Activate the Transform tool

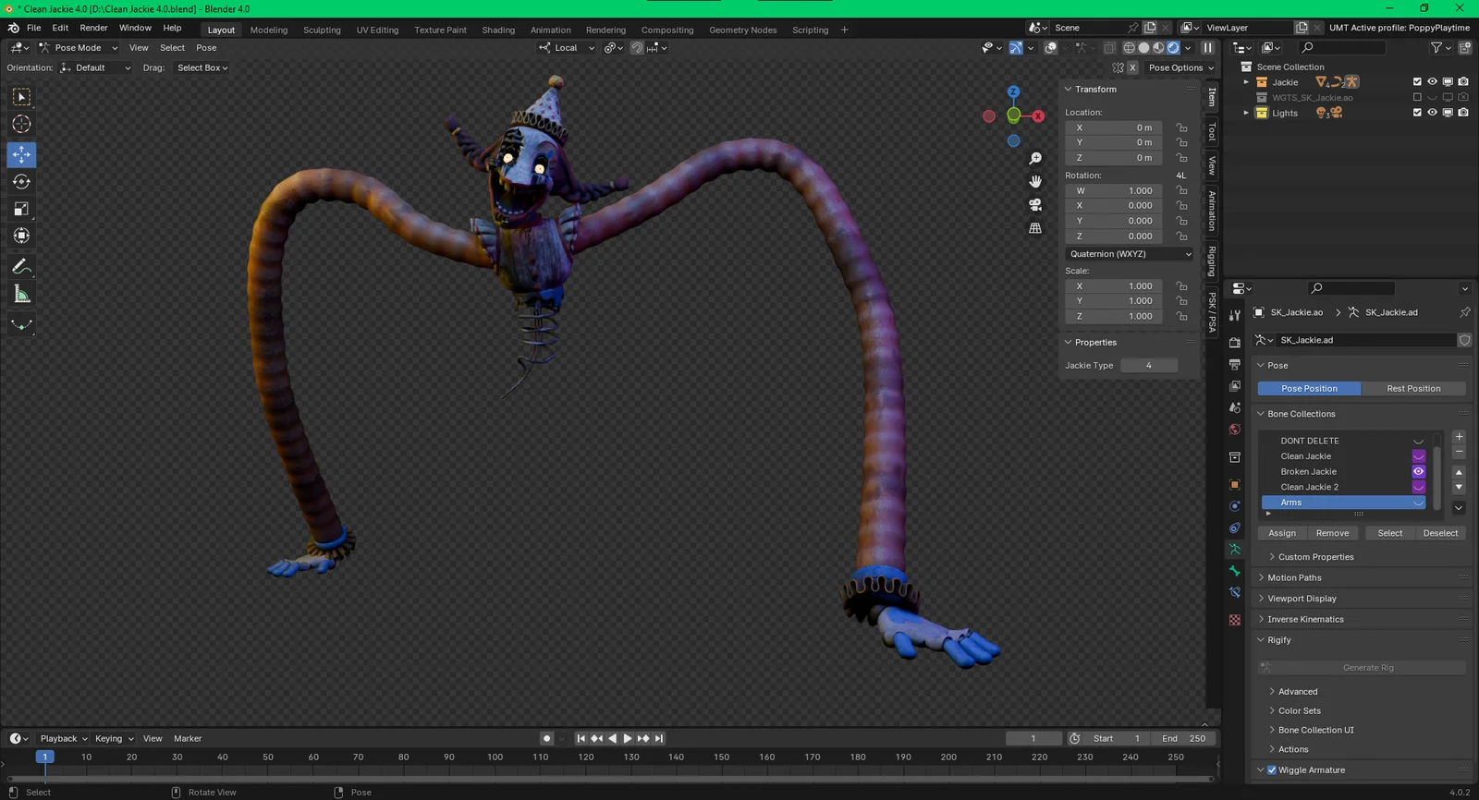21,236
